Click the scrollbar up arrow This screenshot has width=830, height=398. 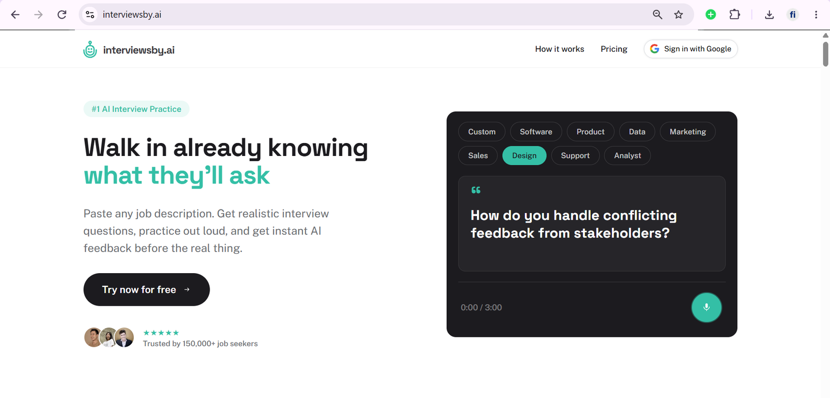(x=825, y=35)
